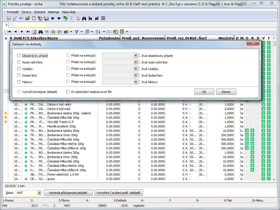
Task: Open existing document dropdown for Objednávky přijaté
Action: [x=136, y=56]
